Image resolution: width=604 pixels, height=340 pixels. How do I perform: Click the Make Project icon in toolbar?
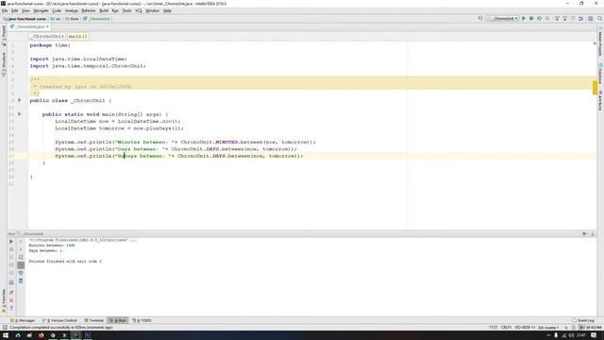point(480,19)
